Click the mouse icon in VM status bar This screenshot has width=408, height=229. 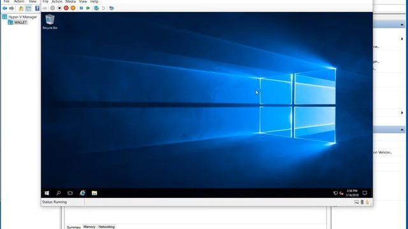pos(362,202)
